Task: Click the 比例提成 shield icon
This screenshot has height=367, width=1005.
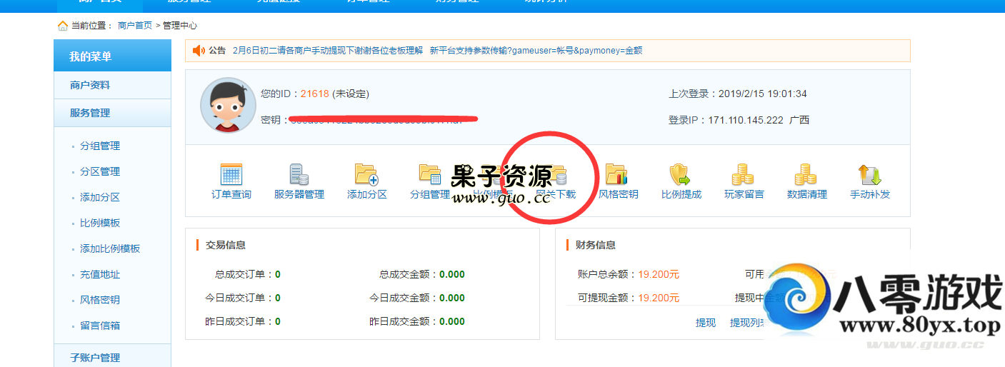Action: [x=680, y=175]
